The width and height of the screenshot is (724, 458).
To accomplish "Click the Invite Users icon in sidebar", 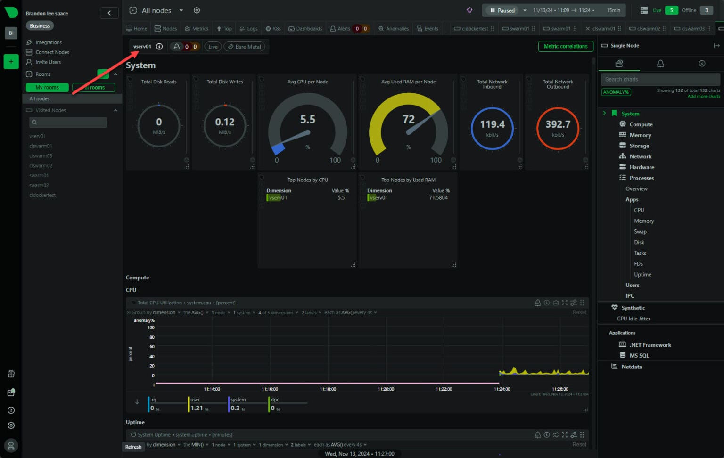I will [x=28, y=62].
